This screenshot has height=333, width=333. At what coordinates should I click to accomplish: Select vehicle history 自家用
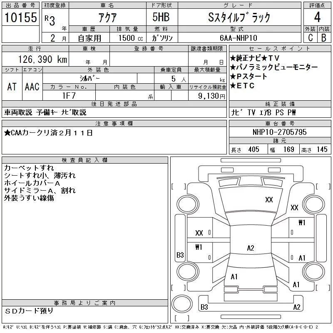pos(89,38)
